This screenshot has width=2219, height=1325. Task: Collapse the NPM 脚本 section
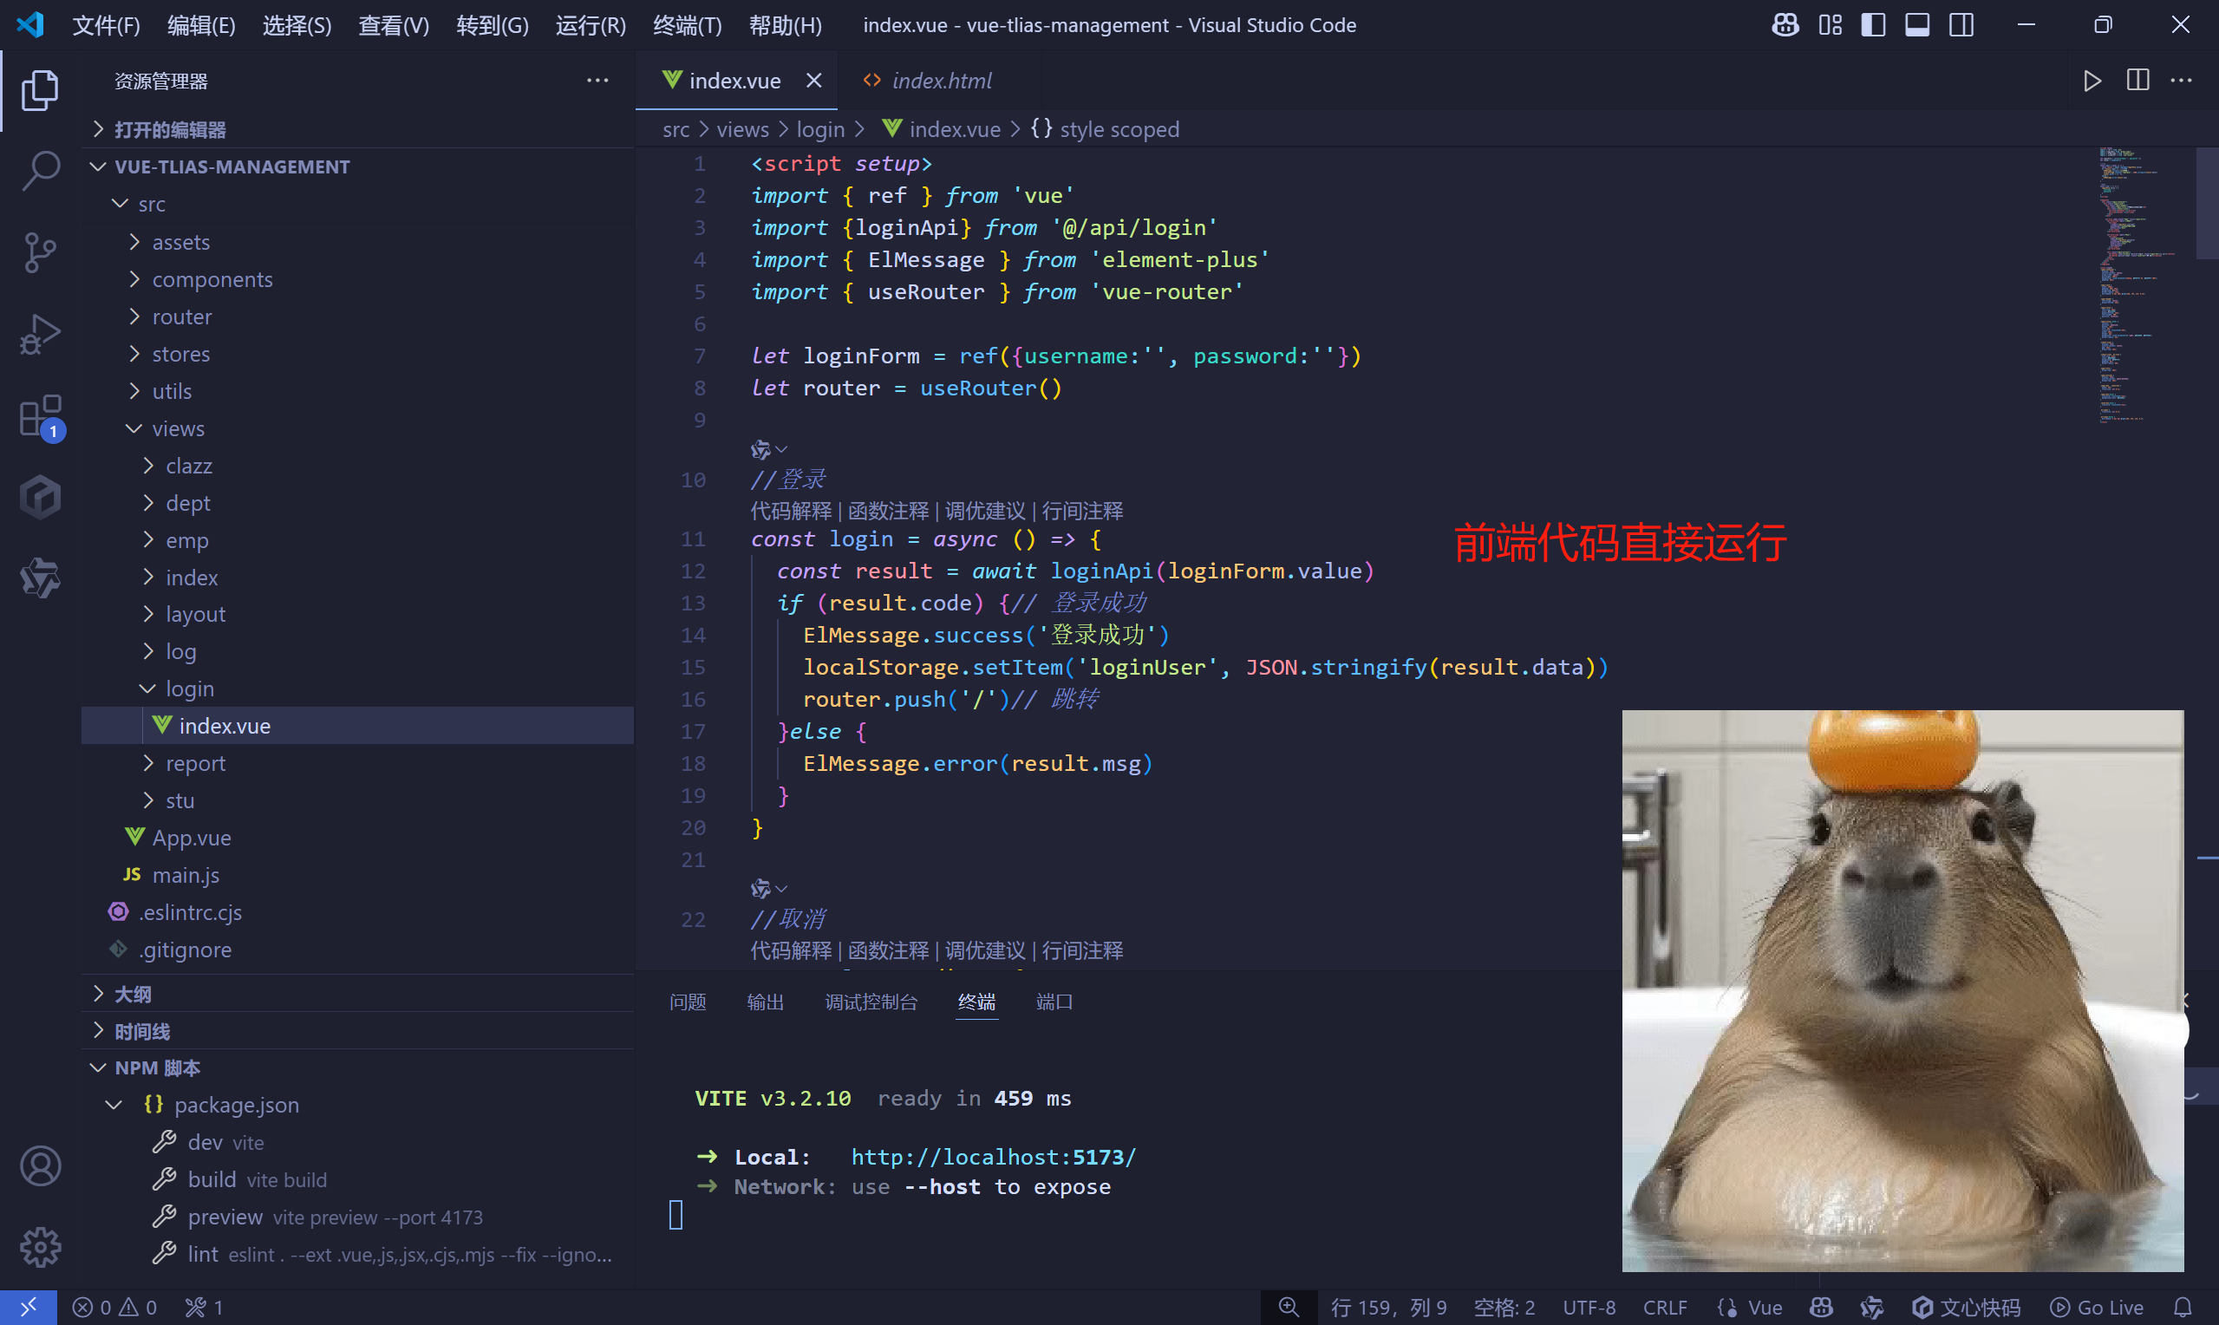(x=157, y=1067)
